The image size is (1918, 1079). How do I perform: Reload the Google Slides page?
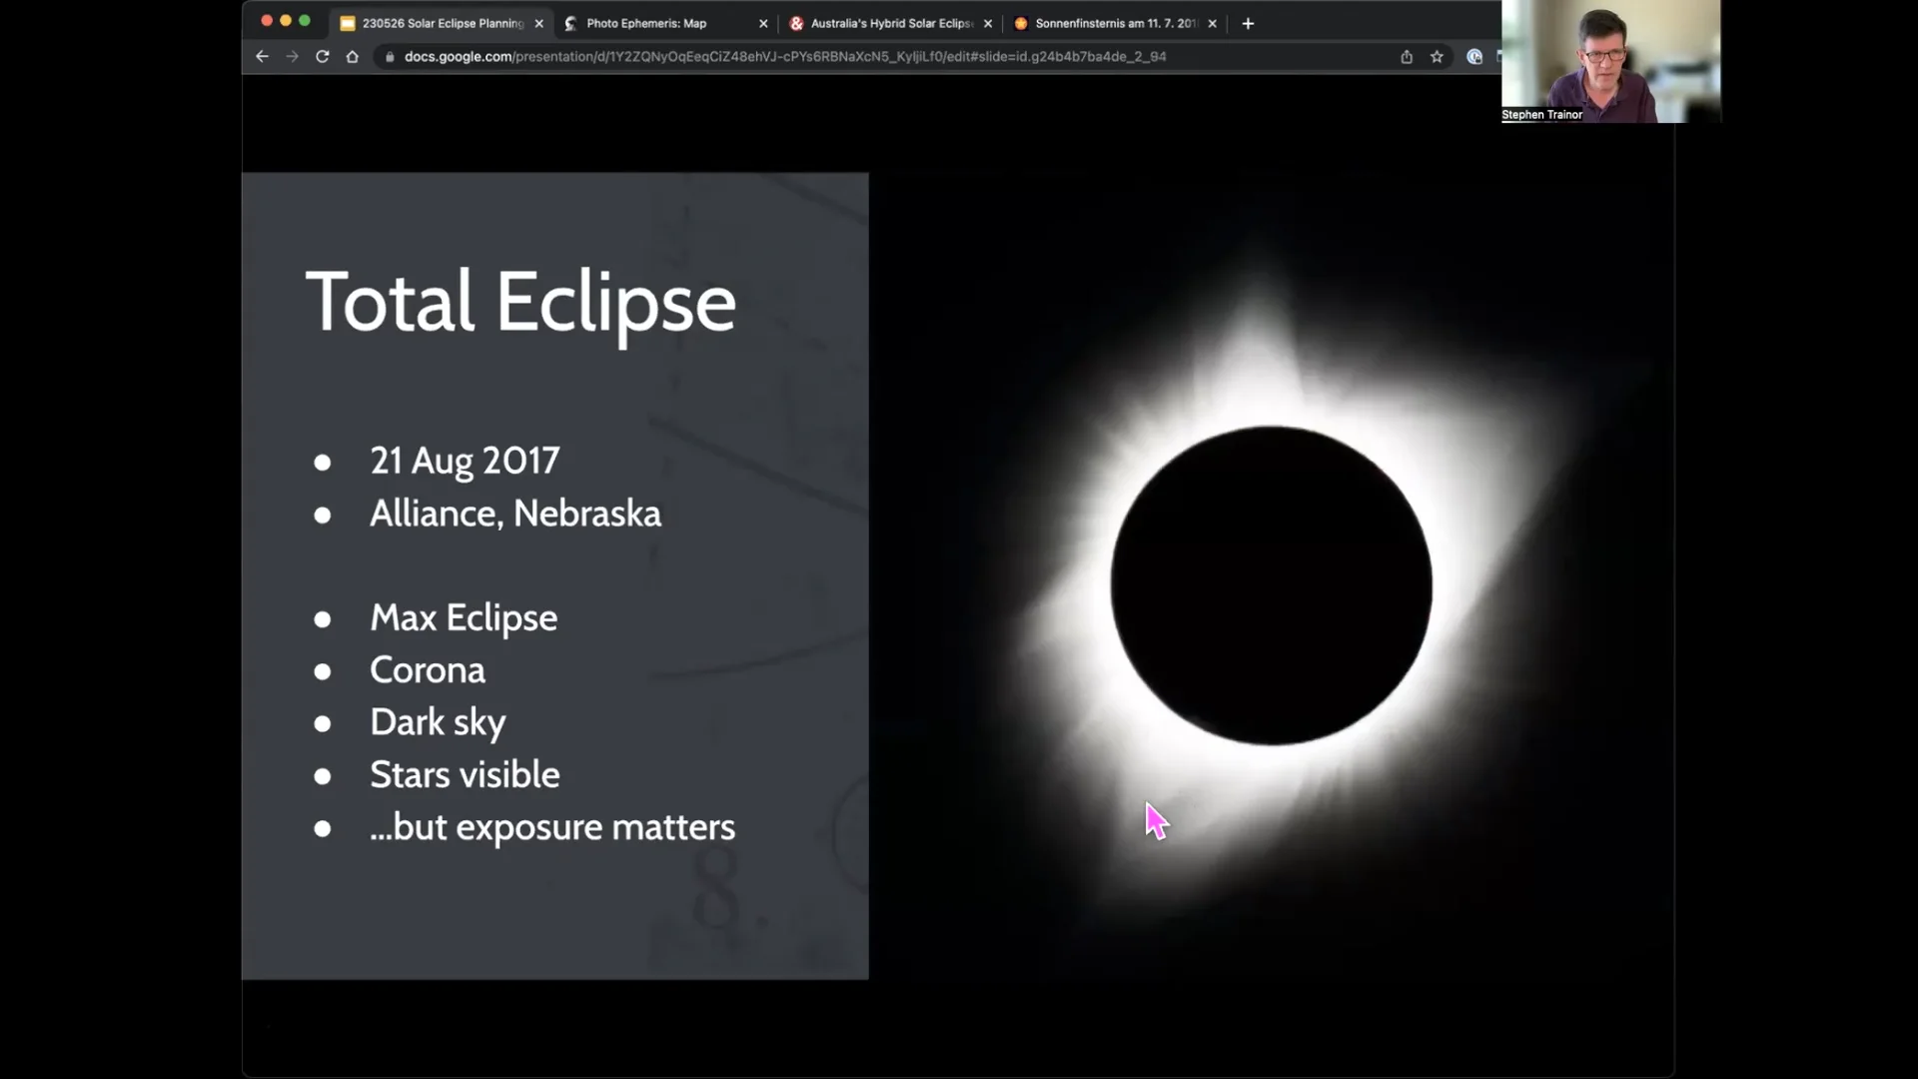pyautogui.click(x=322, y=57)
